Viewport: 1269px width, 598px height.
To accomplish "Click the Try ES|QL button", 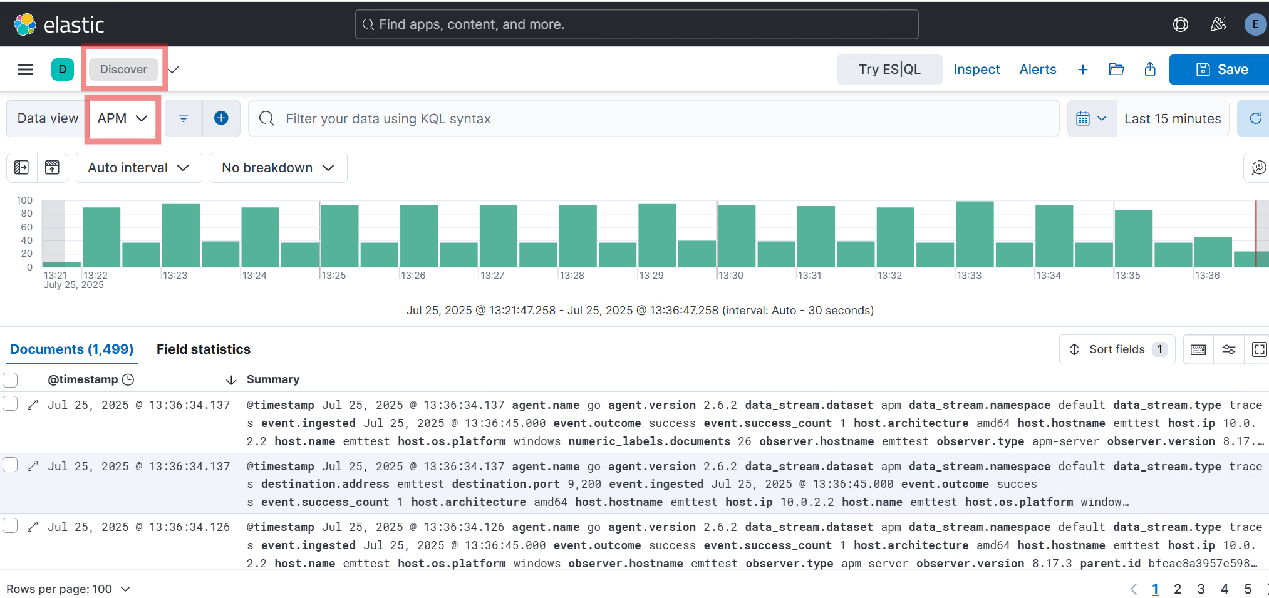I will 889,70.
